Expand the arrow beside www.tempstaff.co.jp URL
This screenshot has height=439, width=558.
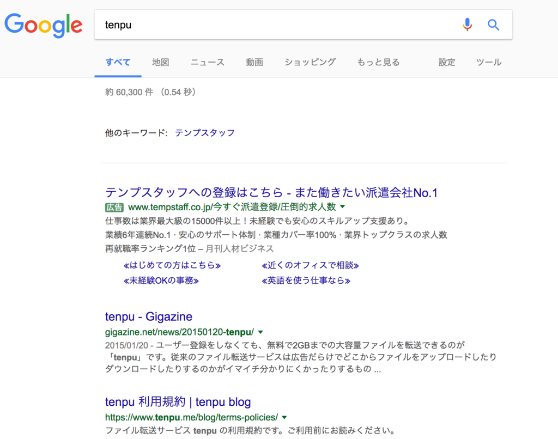click(x=343, y=206)
